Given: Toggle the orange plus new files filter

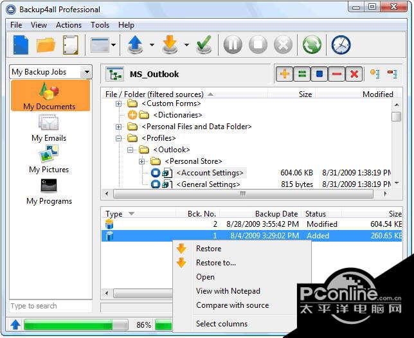Looking at the screenshot, I should pyautogui.click(x=284, y=74).
